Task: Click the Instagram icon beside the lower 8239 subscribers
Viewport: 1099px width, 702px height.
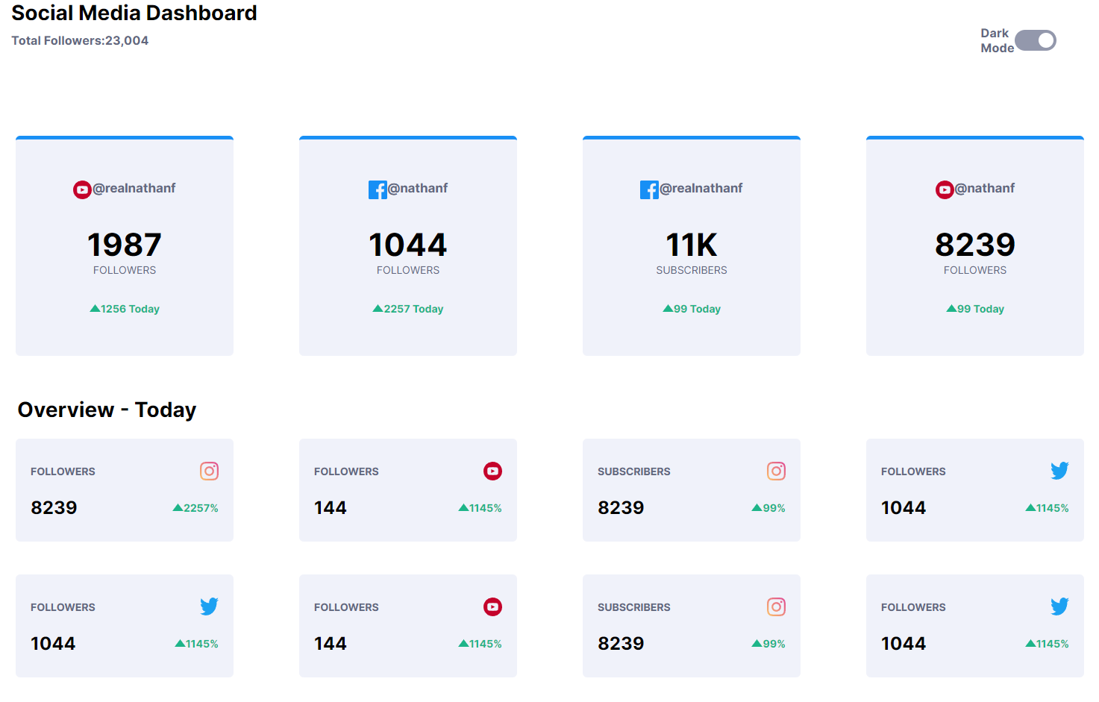Action: tap(776, 607)
